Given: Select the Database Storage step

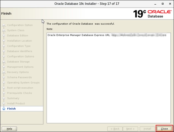Looking at the screenshot, I should click(18, 62).
